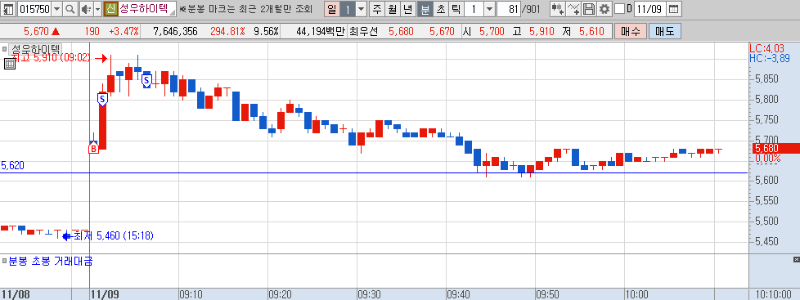Click the speaker sound alert icon

point(85,9)
